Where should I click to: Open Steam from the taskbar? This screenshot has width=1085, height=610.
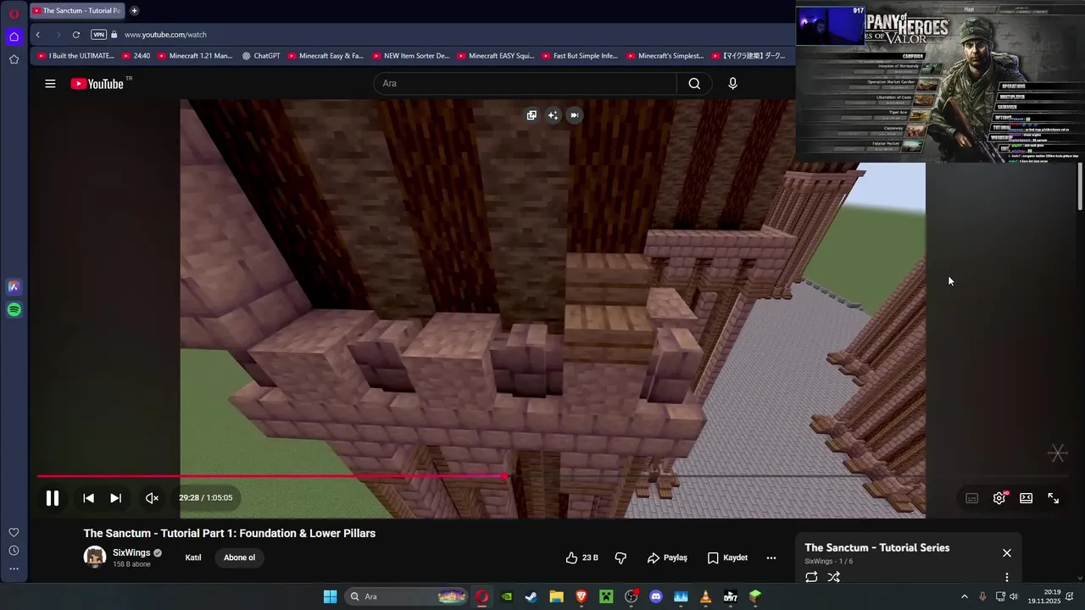point(531,596)
